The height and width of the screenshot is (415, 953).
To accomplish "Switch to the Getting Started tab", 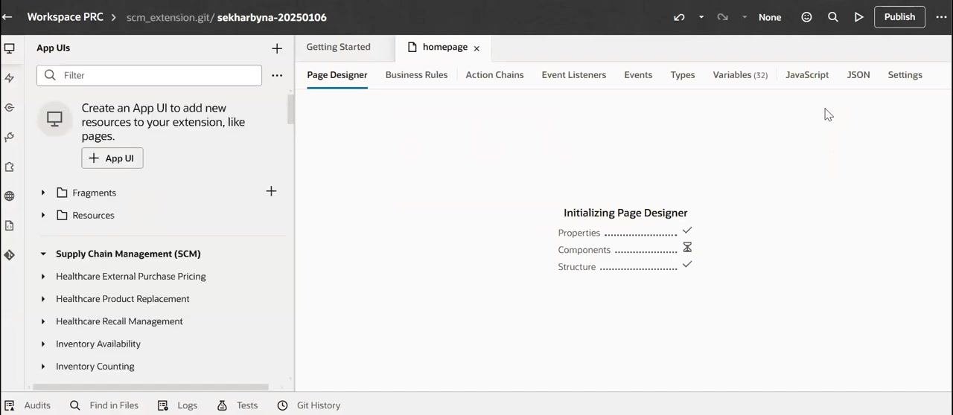I will coord(338,47).
